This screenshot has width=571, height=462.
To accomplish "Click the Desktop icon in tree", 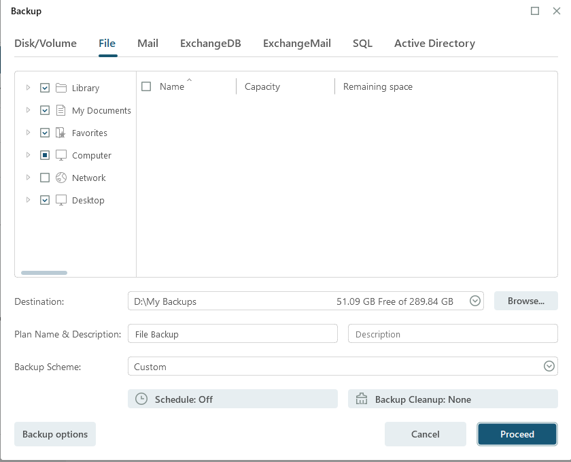I will [60, 200].
